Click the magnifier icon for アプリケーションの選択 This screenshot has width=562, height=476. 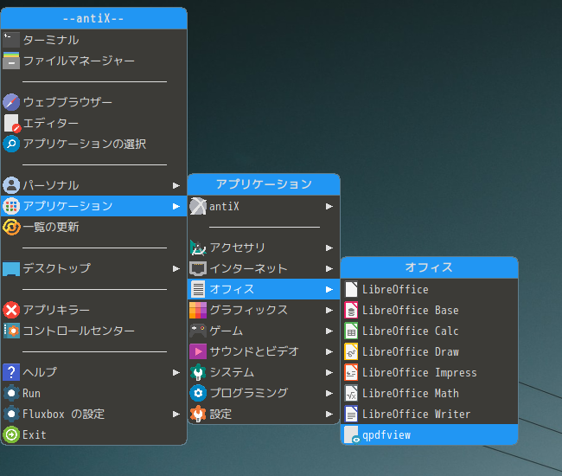pyautogui.click(x=11, y=144)
